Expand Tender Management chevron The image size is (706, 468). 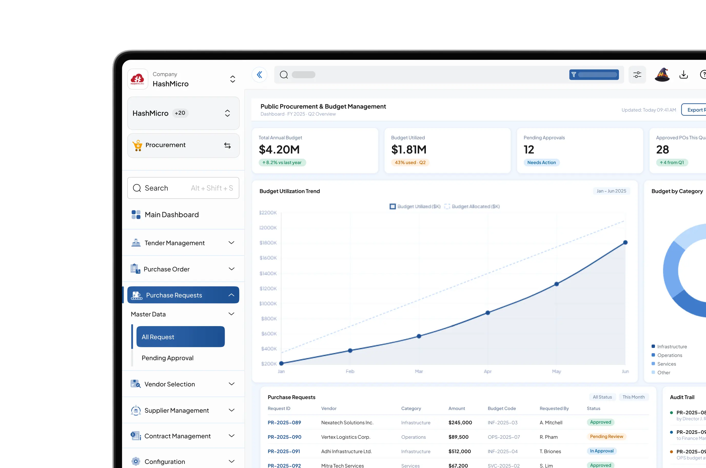[231, 243]
